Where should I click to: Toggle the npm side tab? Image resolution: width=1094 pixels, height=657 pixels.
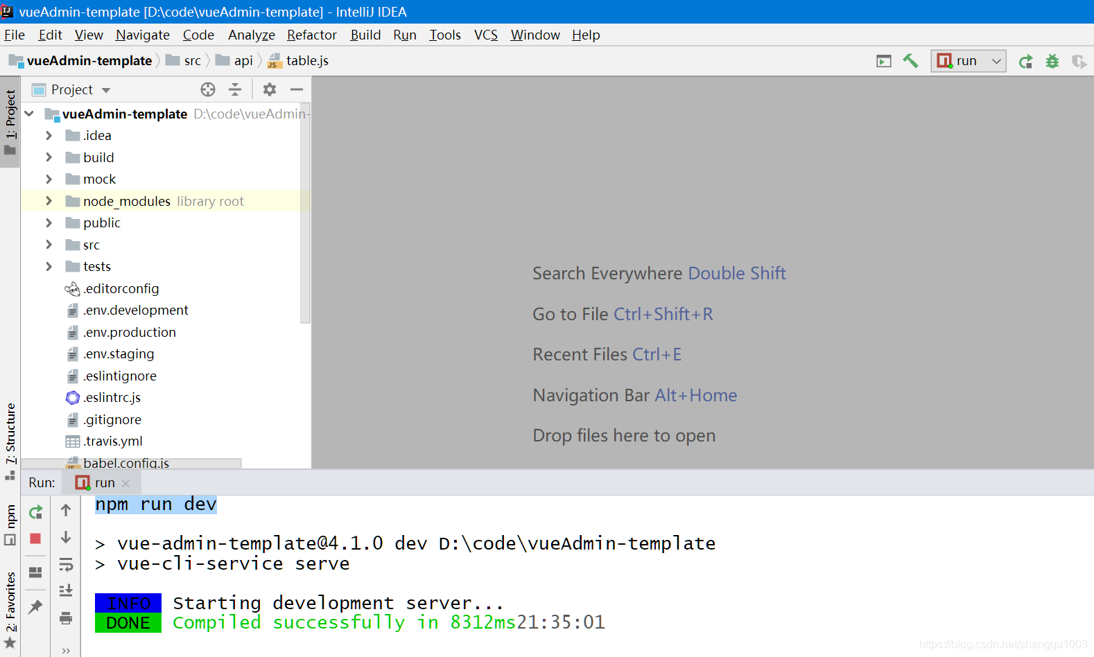pos(10,525)
